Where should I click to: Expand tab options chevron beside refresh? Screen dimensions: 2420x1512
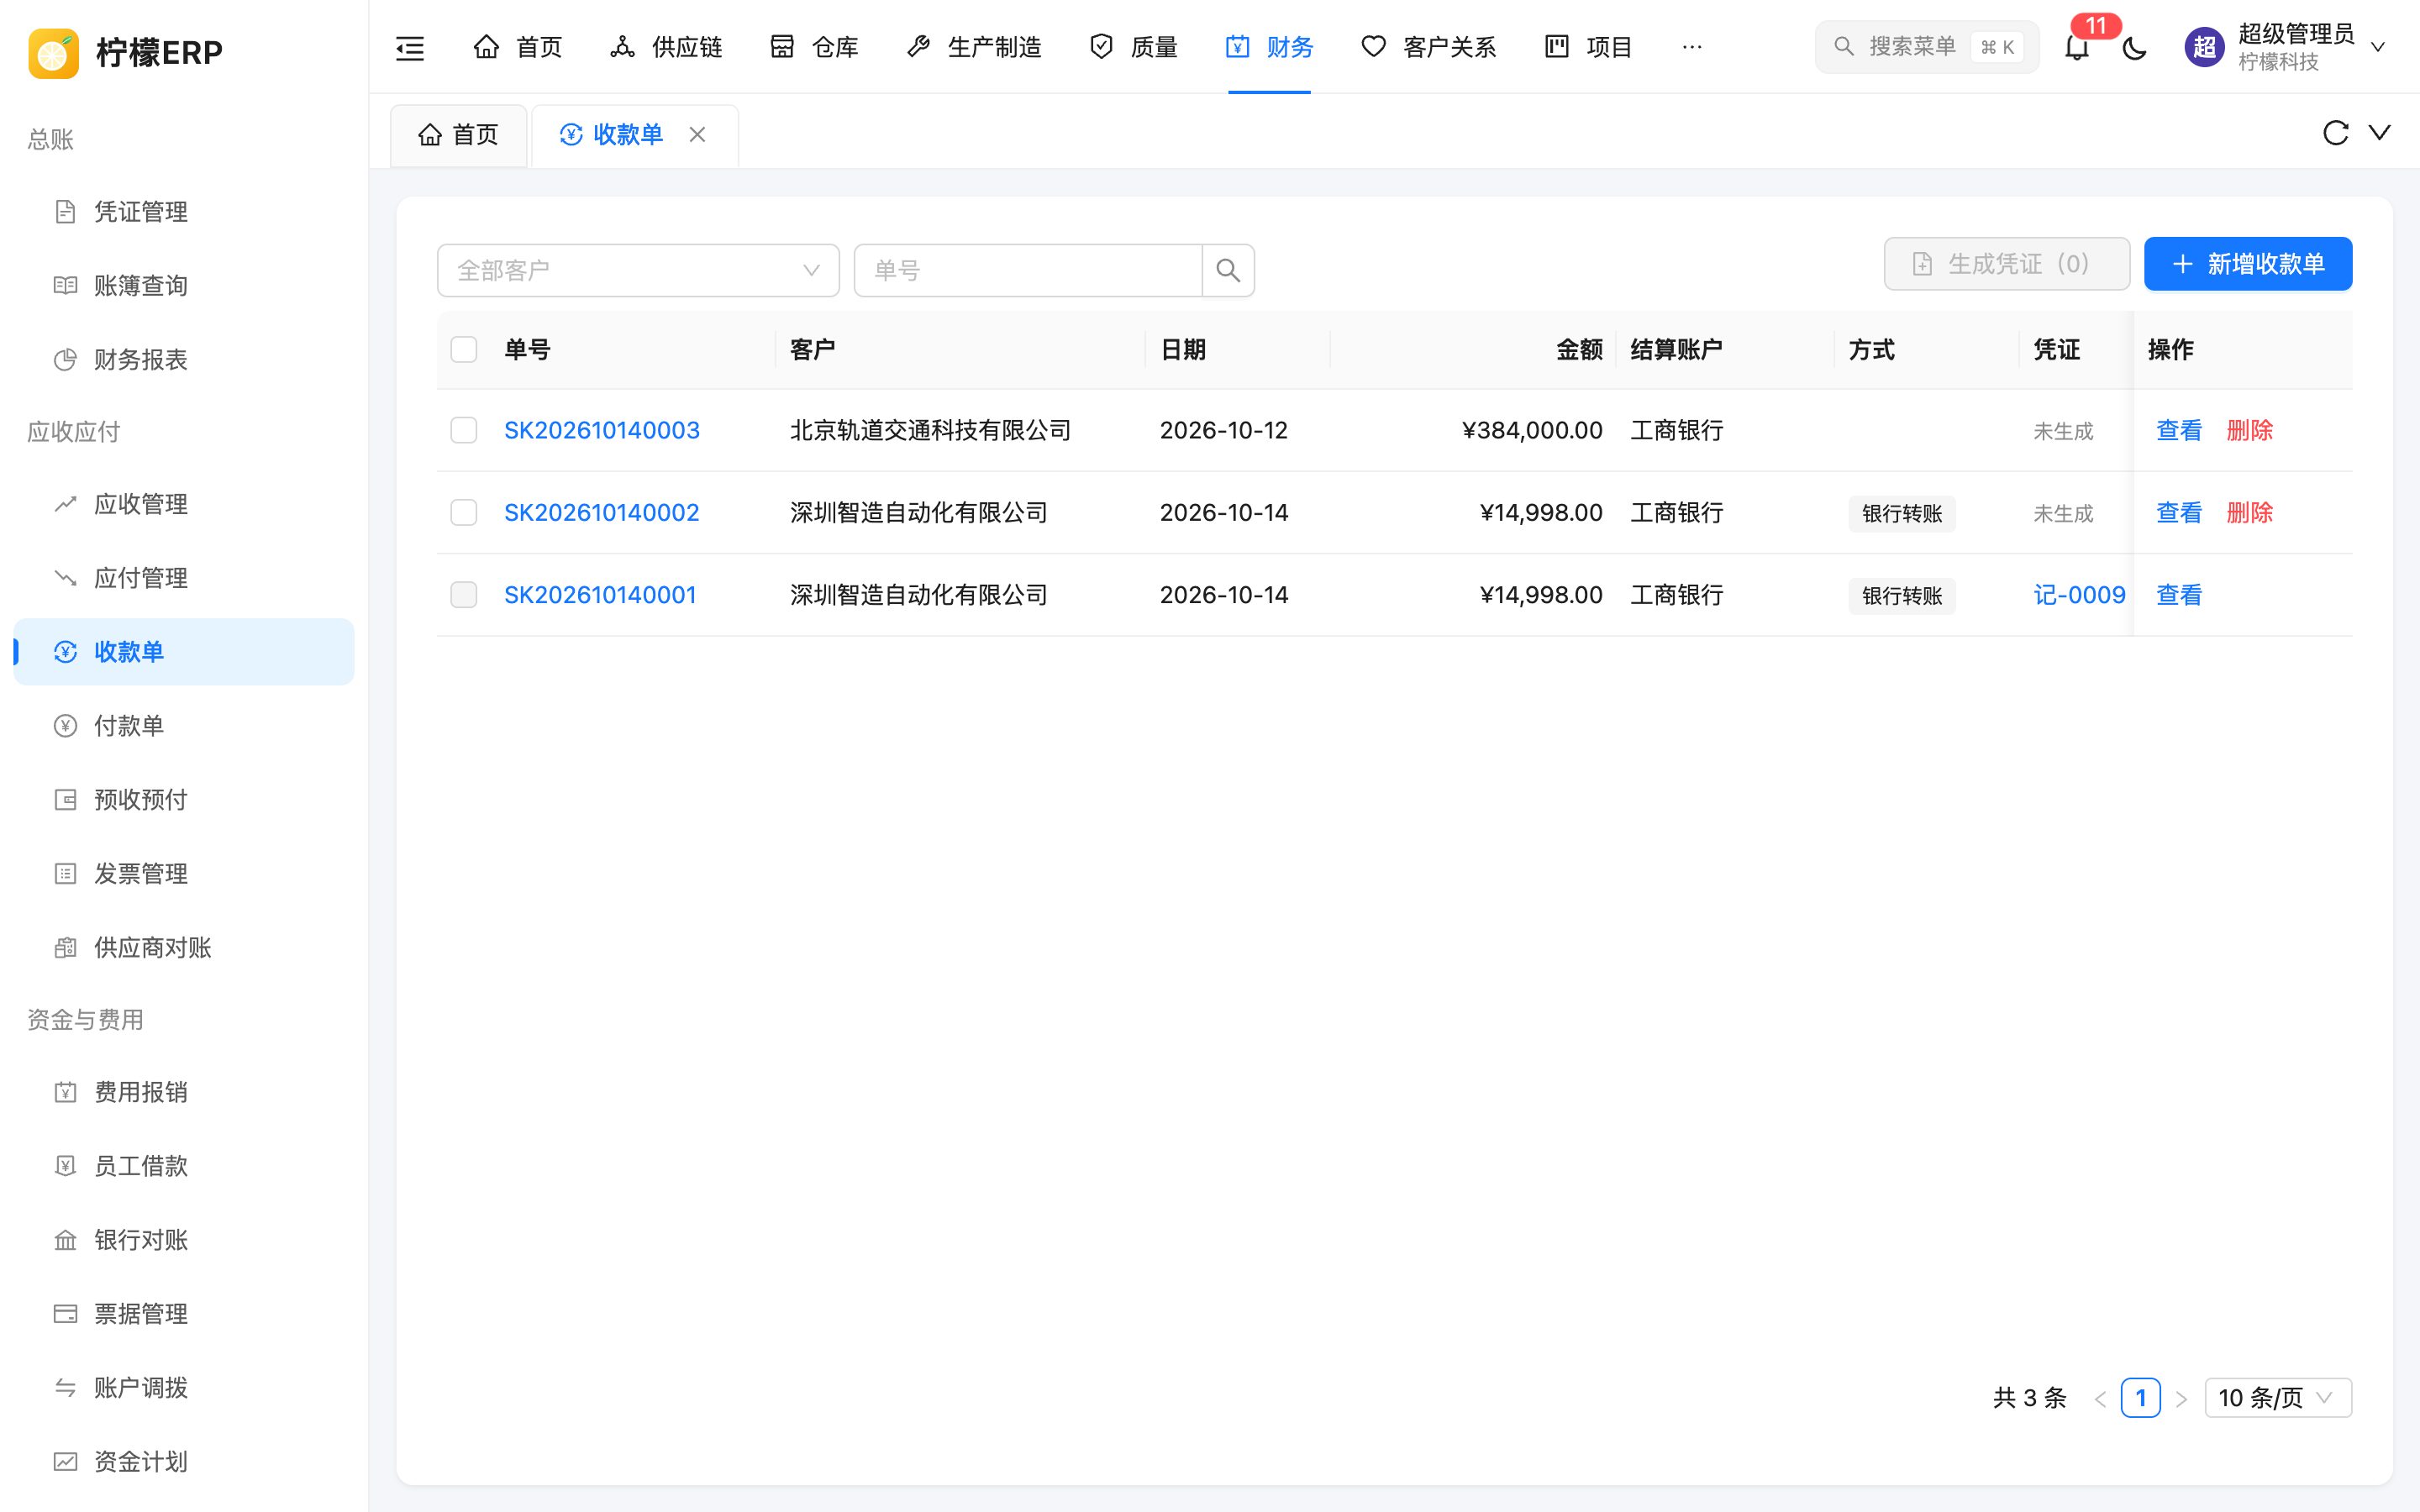point(2380,133)
